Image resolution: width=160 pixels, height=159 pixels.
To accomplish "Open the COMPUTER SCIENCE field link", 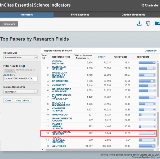I will coord(59,110).
